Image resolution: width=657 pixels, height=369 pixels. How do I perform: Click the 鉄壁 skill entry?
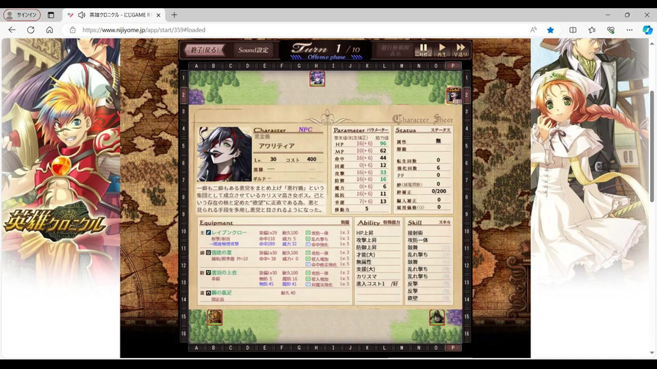click(413, 299)
